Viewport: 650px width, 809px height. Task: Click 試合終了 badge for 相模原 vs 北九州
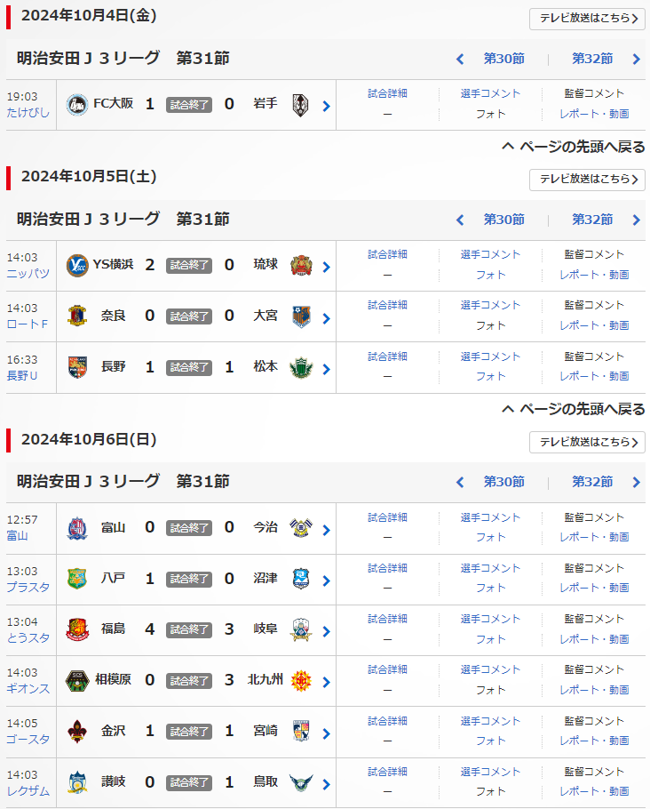pyautogui.click(x=189, y=681)
